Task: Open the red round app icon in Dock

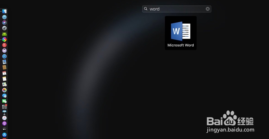Action: coord(5,45)
